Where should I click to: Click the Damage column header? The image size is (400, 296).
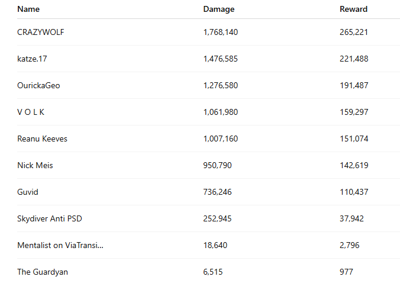218,9
